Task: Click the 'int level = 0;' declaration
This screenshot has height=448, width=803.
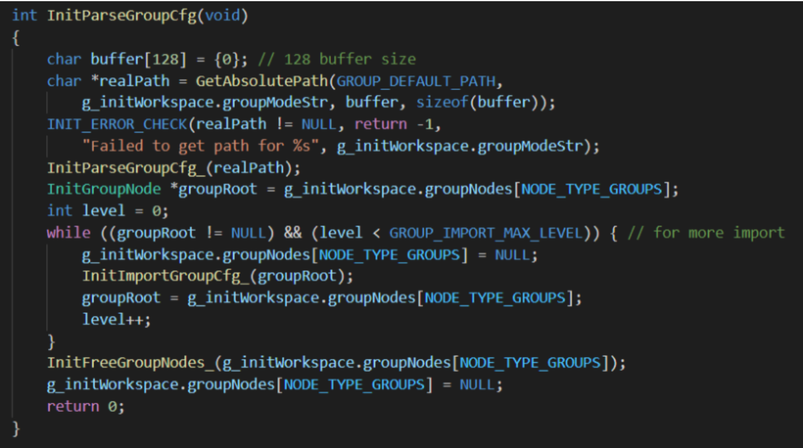Action: coord(108,210)
